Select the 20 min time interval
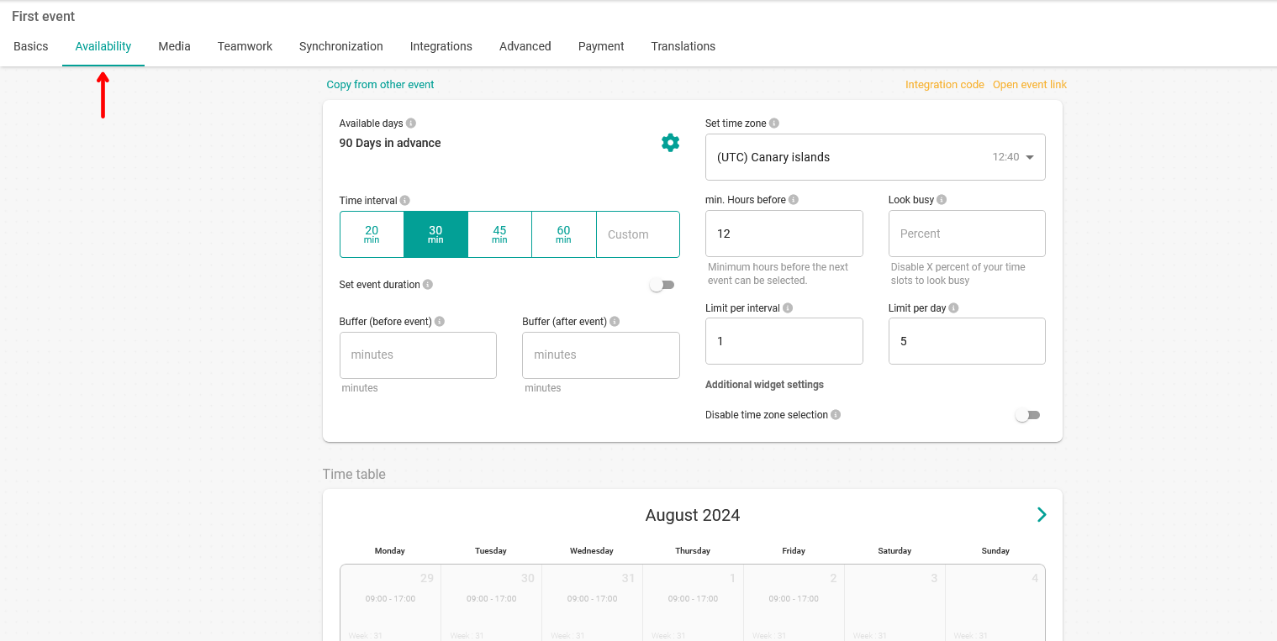Viewport: 1277px width, 641px height. point(372,234)
